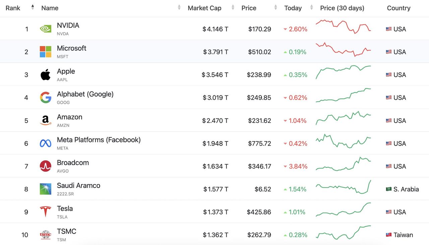Click the Broadcom logo icon
Image resolution: width=429 pixels, height=245 pixels.
click(x=46, y=166)
